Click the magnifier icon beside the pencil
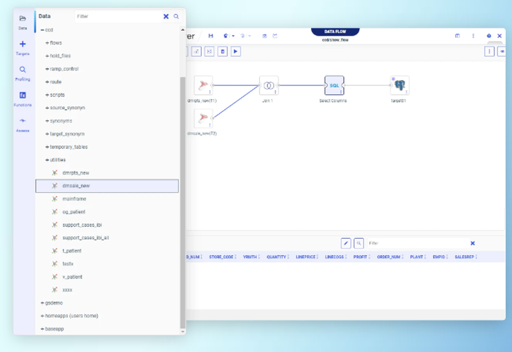Image resolution: width=512 pixels, height=352 pixels. [x=359, y=243]
